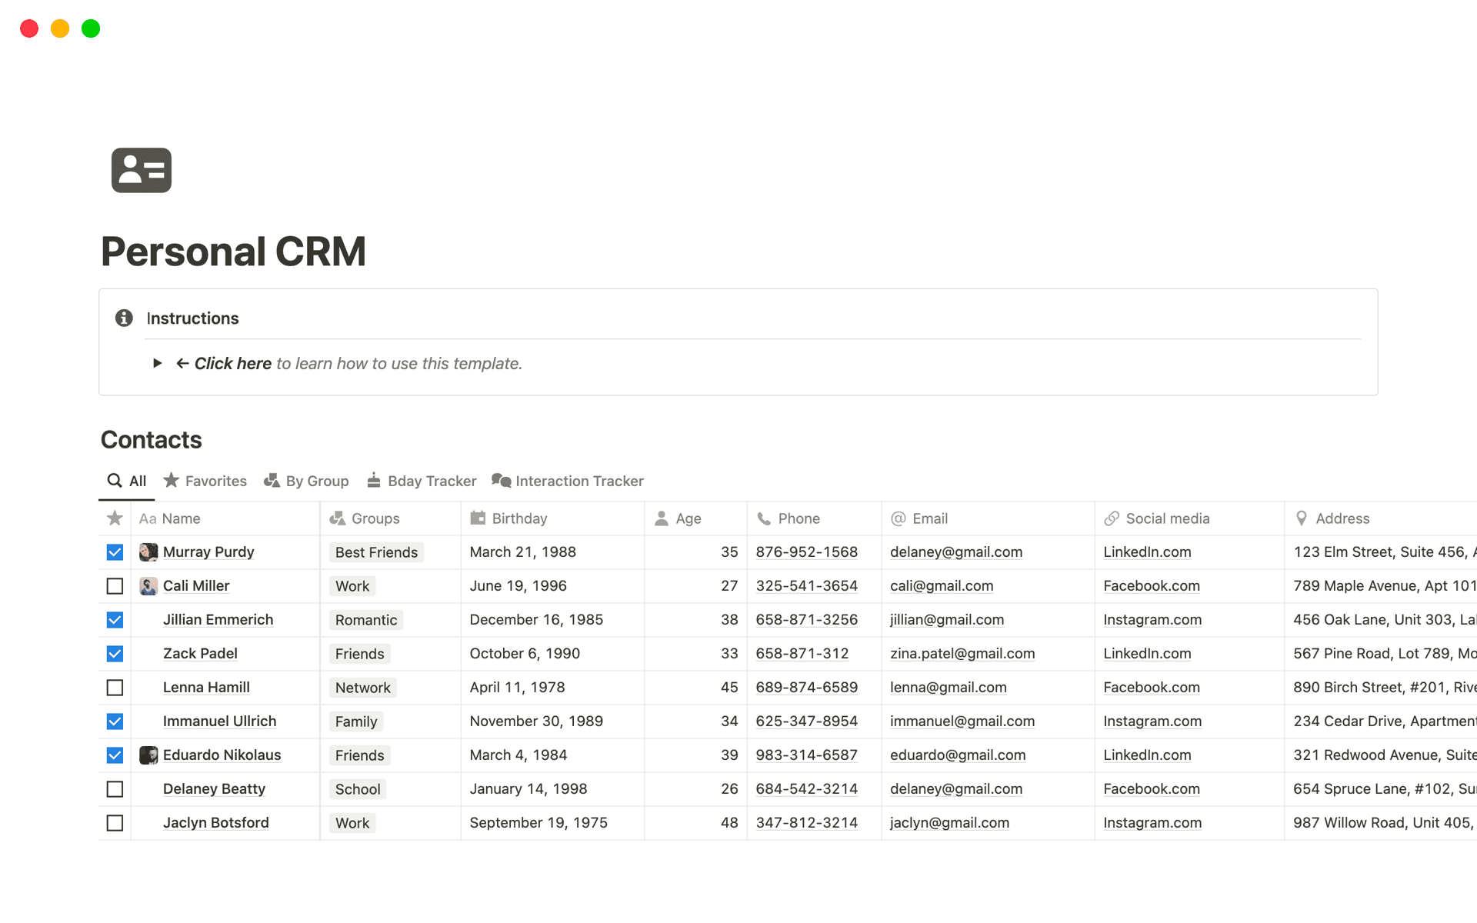This screenshot has height=923, width=1477.
Task: Open the Bday Tracker view
Action: tap(421, 480)
